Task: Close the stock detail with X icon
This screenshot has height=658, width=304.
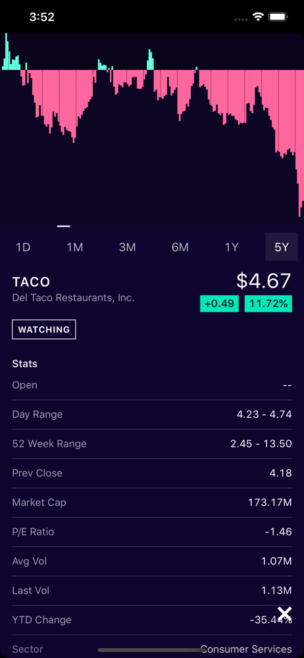Action: (284, 613)
